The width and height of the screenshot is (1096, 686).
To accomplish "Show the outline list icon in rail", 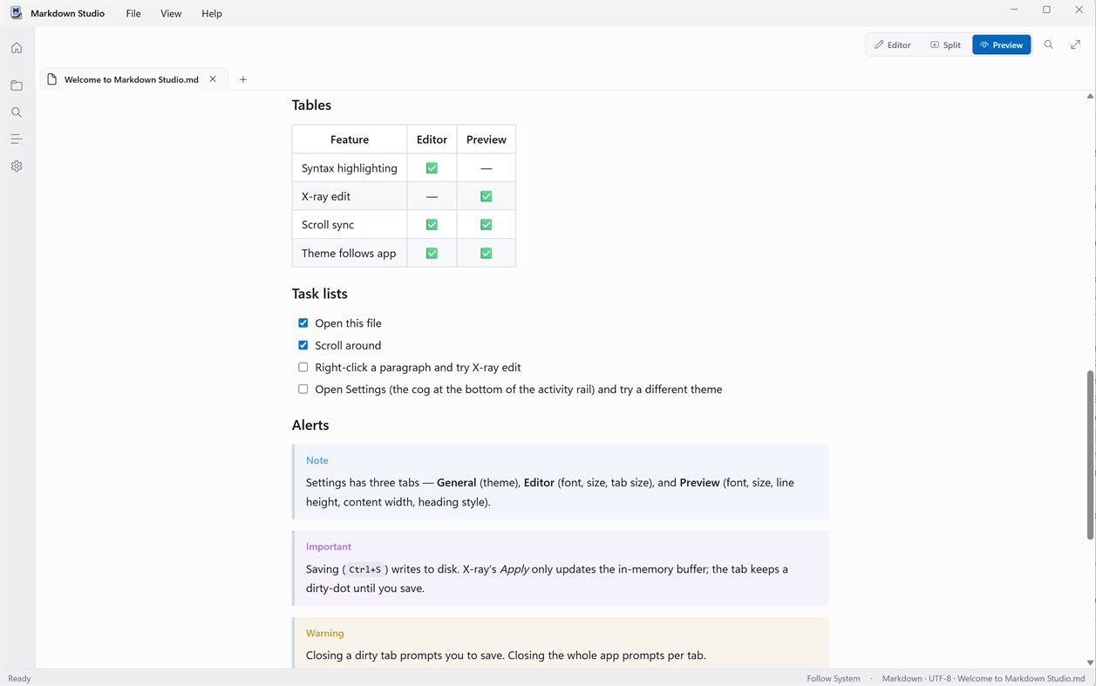I will click(17, 139).
